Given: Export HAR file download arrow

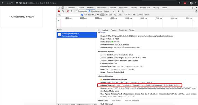Looking at the screenshot, I should pos(122,11).
